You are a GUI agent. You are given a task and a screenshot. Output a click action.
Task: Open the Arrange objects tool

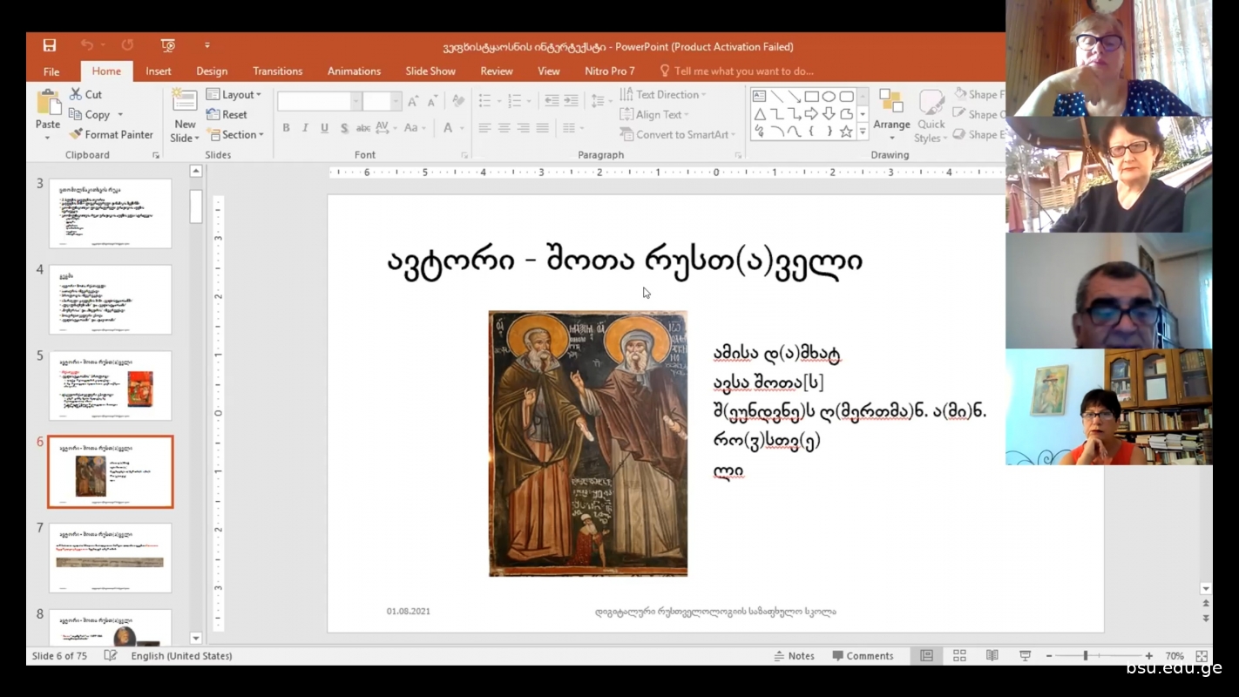coord(890,115)
